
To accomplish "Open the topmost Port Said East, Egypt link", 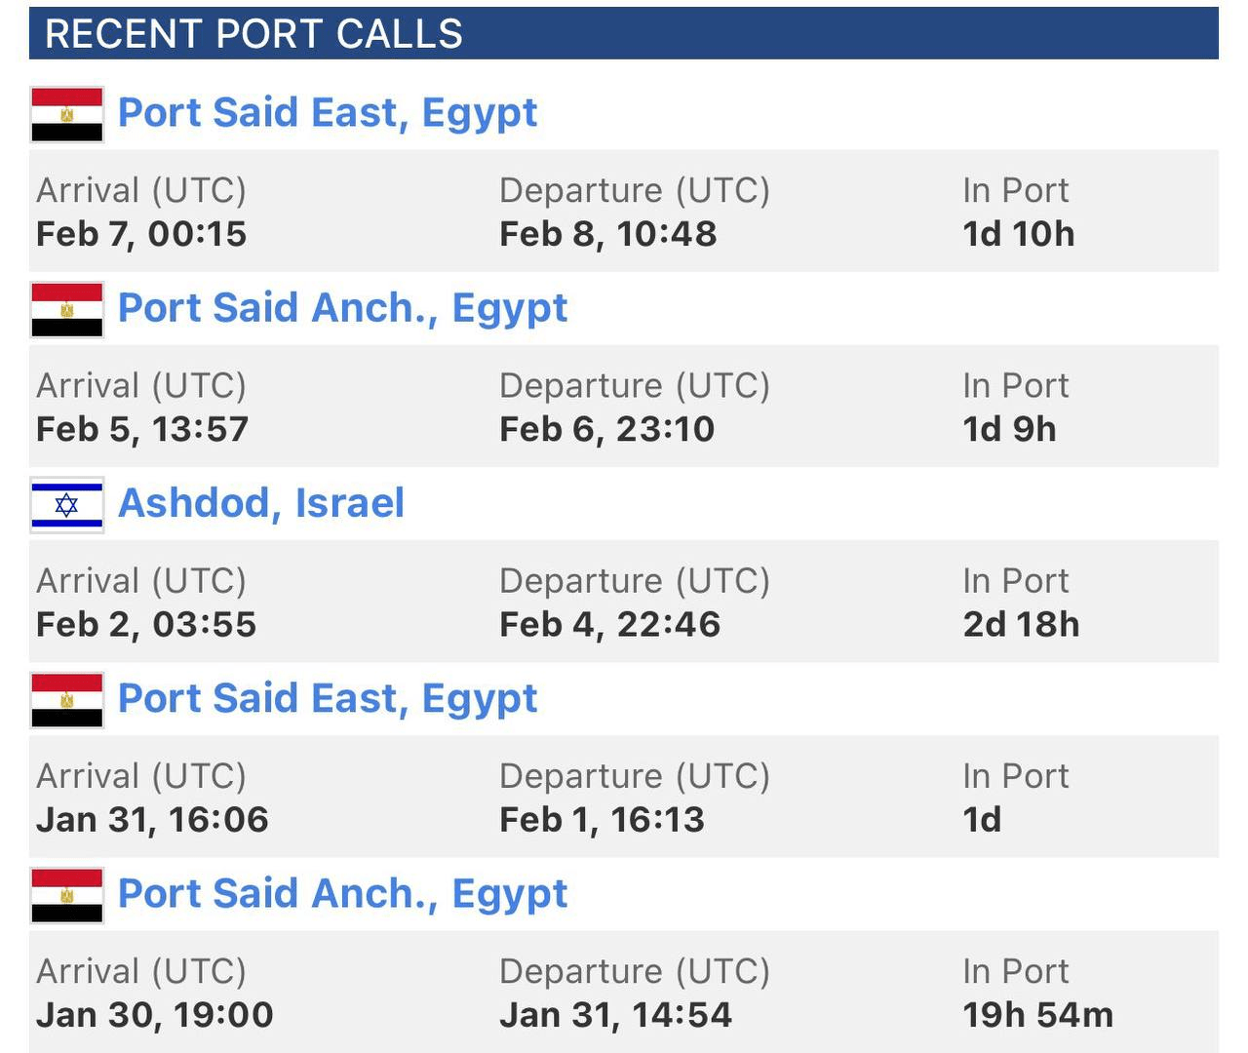I will (328, 113).
